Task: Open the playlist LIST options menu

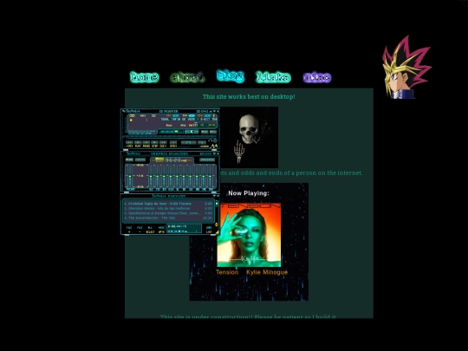Action: tap(209, 230)
